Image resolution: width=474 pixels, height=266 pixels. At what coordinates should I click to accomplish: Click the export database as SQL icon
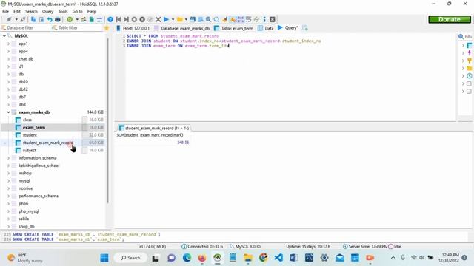(x=92, y=19)
